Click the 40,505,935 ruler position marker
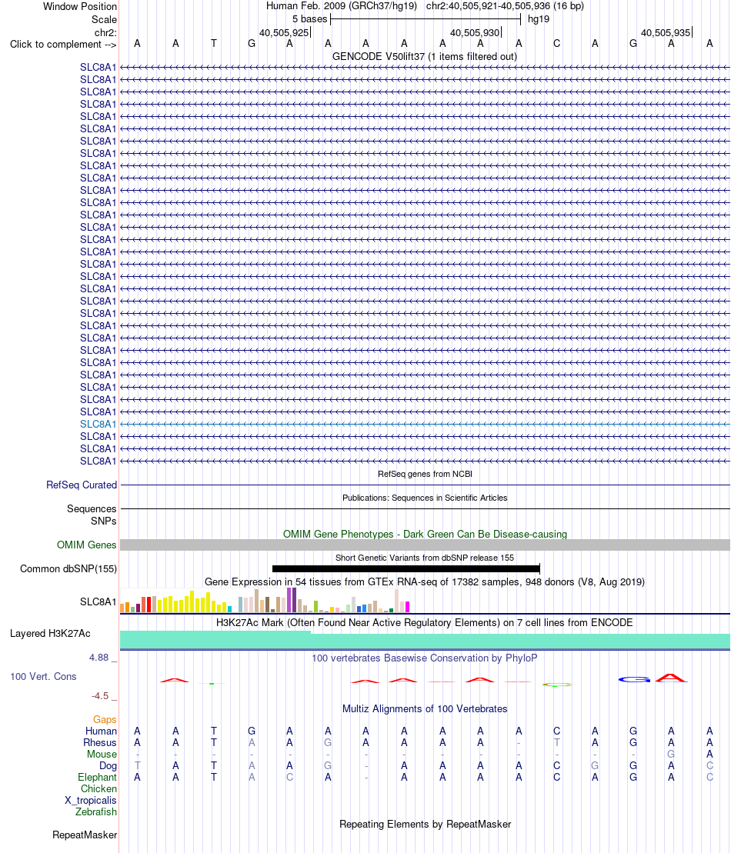 [666, 32]
